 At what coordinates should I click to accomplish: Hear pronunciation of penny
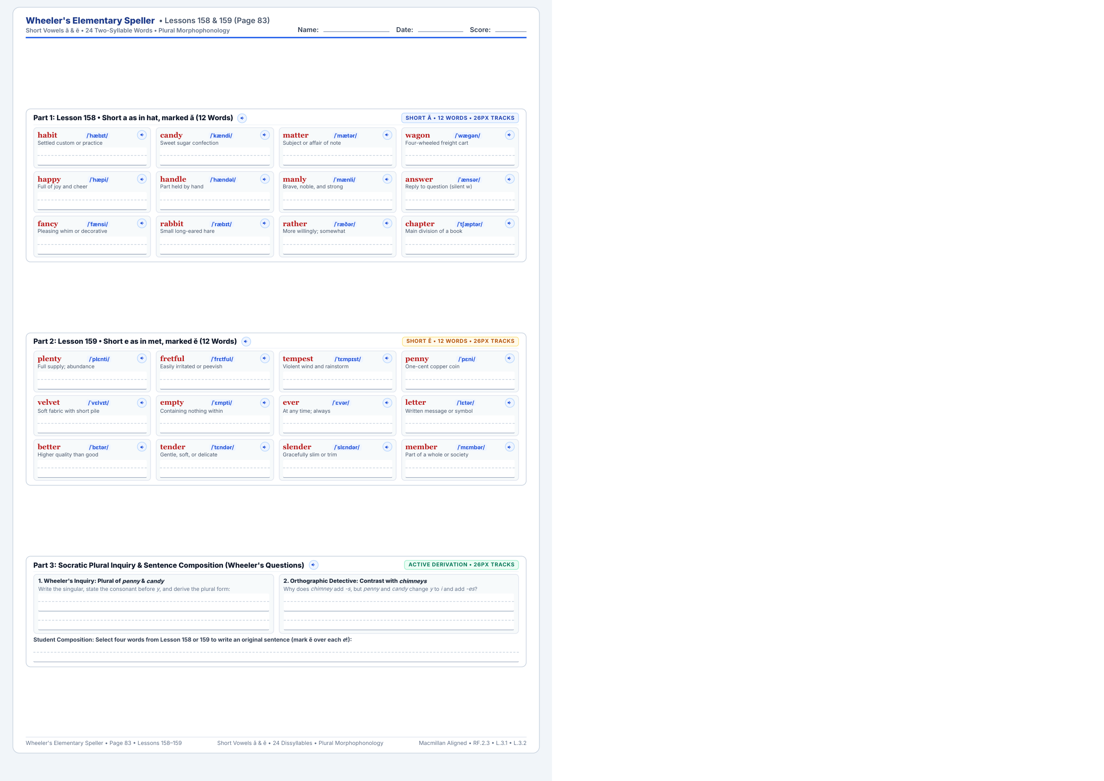[510, 359]
